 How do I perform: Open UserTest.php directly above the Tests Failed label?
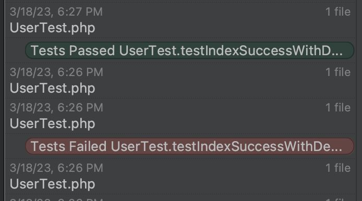tap(52, 124)
